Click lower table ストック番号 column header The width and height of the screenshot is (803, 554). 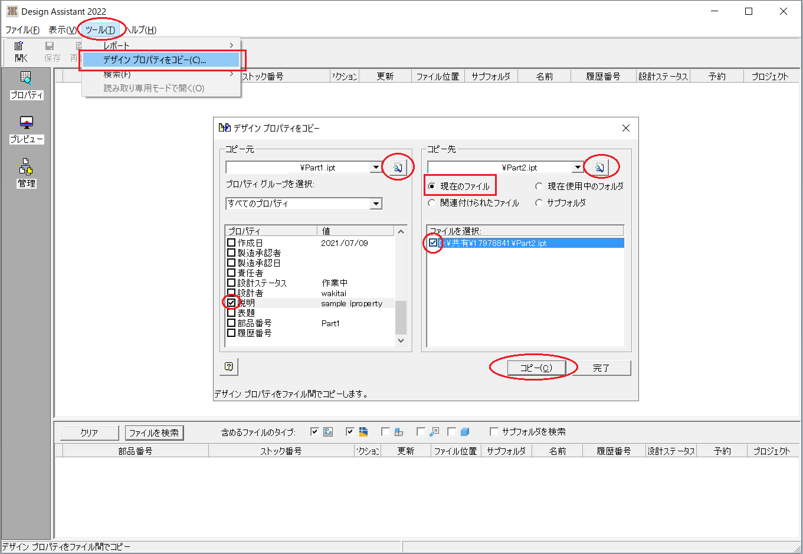coord(281,451)
